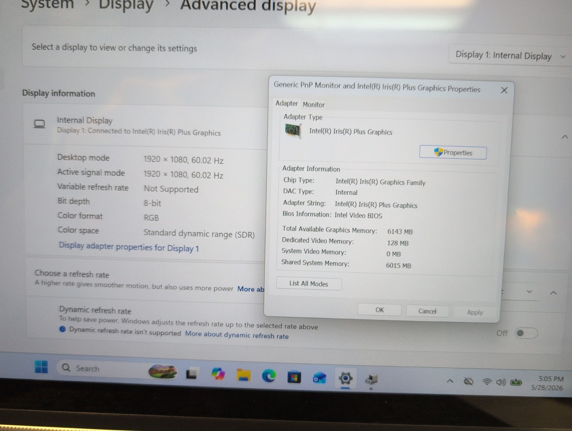Click the Internal Display monitor icon
Viewport: 572px width, 431px height.
(40, 124)
